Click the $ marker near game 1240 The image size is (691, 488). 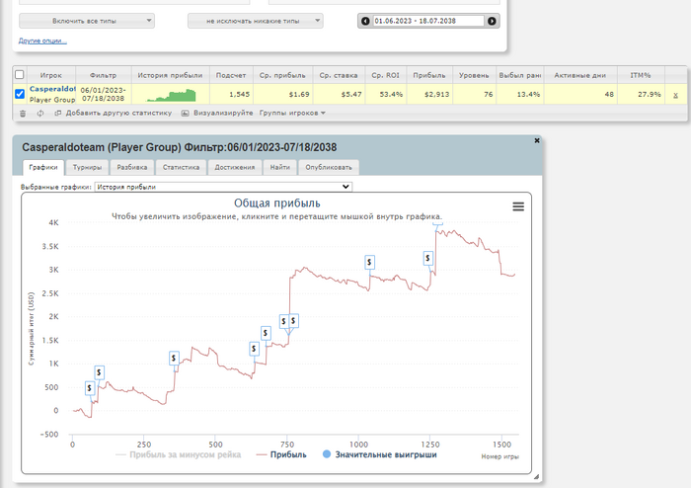[x=427, y=258]
